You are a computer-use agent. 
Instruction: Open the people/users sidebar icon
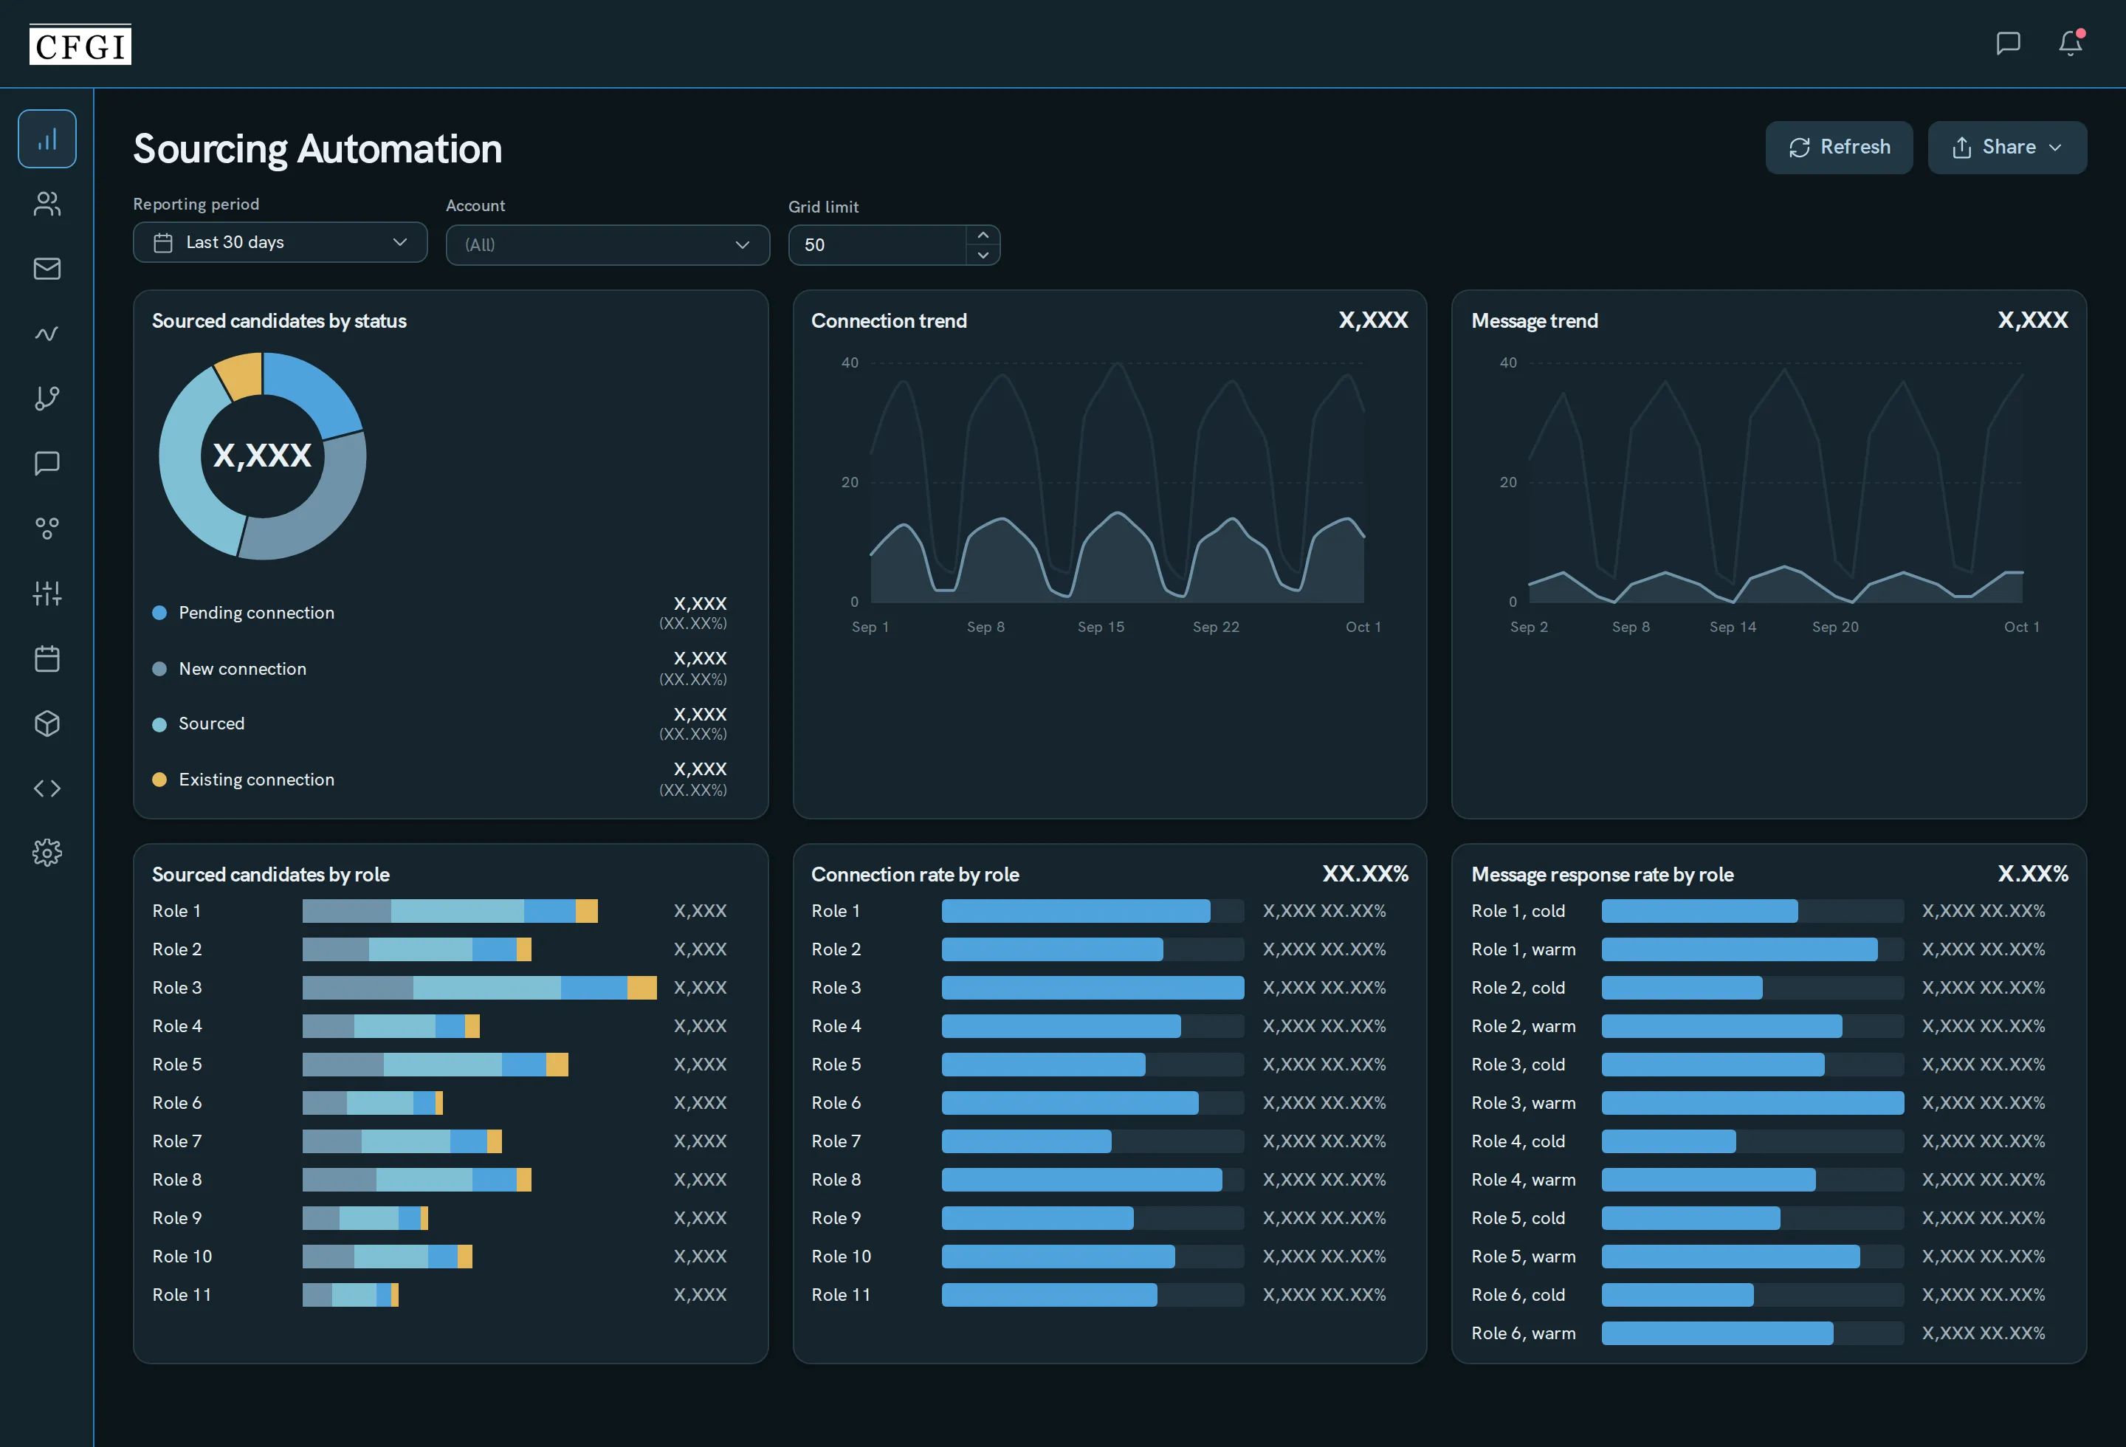47,204
